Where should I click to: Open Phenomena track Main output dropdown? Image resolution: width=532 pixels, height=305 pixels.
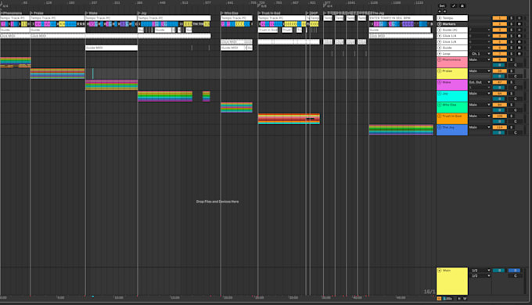point(480,59)
